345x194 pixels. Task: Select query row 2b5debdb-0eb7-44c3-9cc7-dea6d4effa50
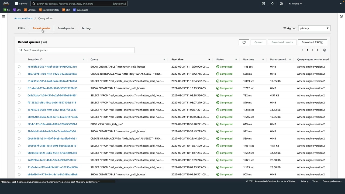(19, 131)
